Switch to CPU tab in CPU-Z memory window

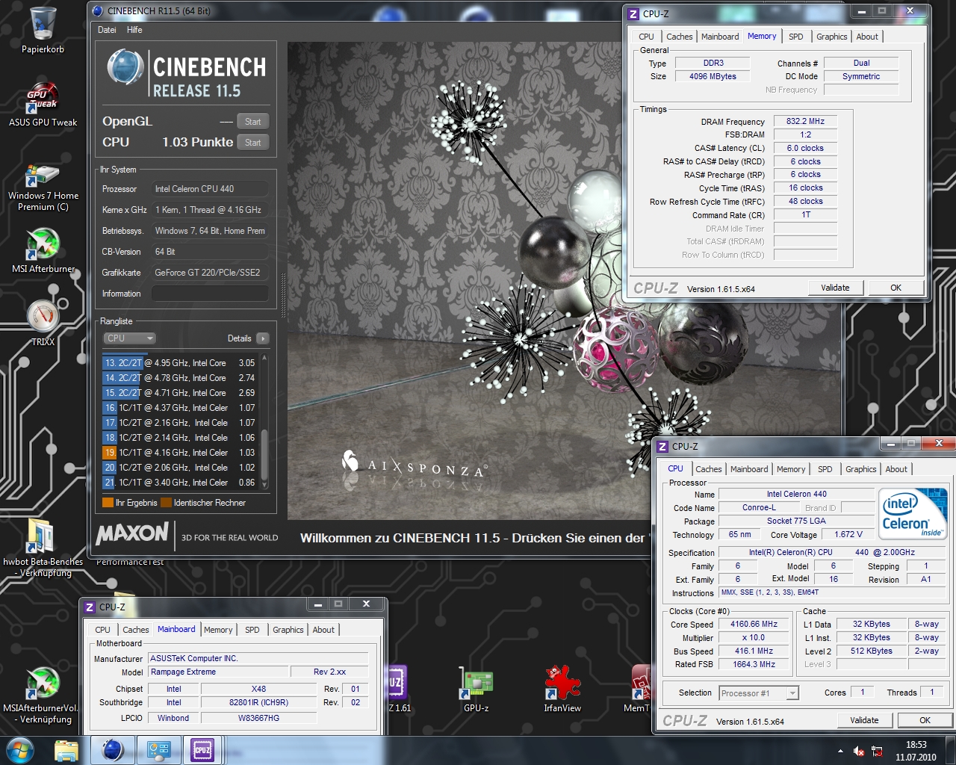646,37
